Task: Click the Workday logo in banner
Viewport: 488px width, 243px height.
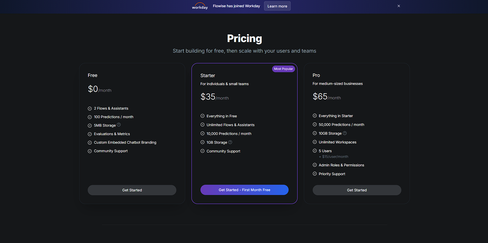Action: [x=200, y=6]
